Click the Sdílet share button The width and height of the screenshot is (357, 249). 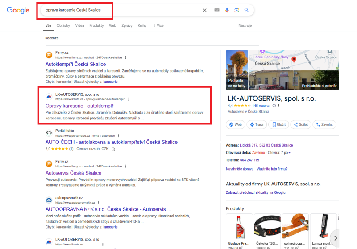[x=301, y=125]
